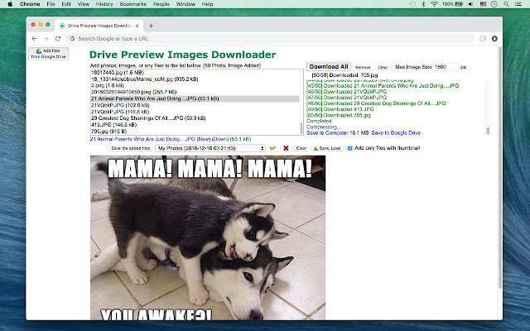Select the highlighted 21 Animal Parents list row
The image size is (530, 331).
[x=195, y=98]
